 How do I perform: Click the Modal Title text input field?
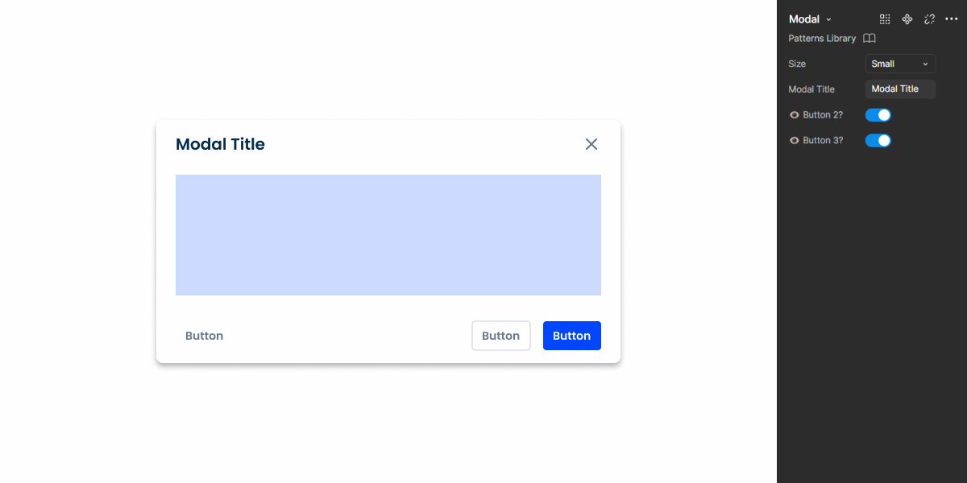pyautogui.click(x=900, y=89)
